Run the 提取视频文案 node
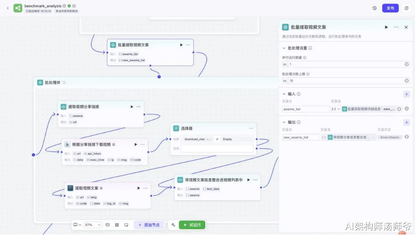Screen dimensions: 415x235 [x=139, y=188]
